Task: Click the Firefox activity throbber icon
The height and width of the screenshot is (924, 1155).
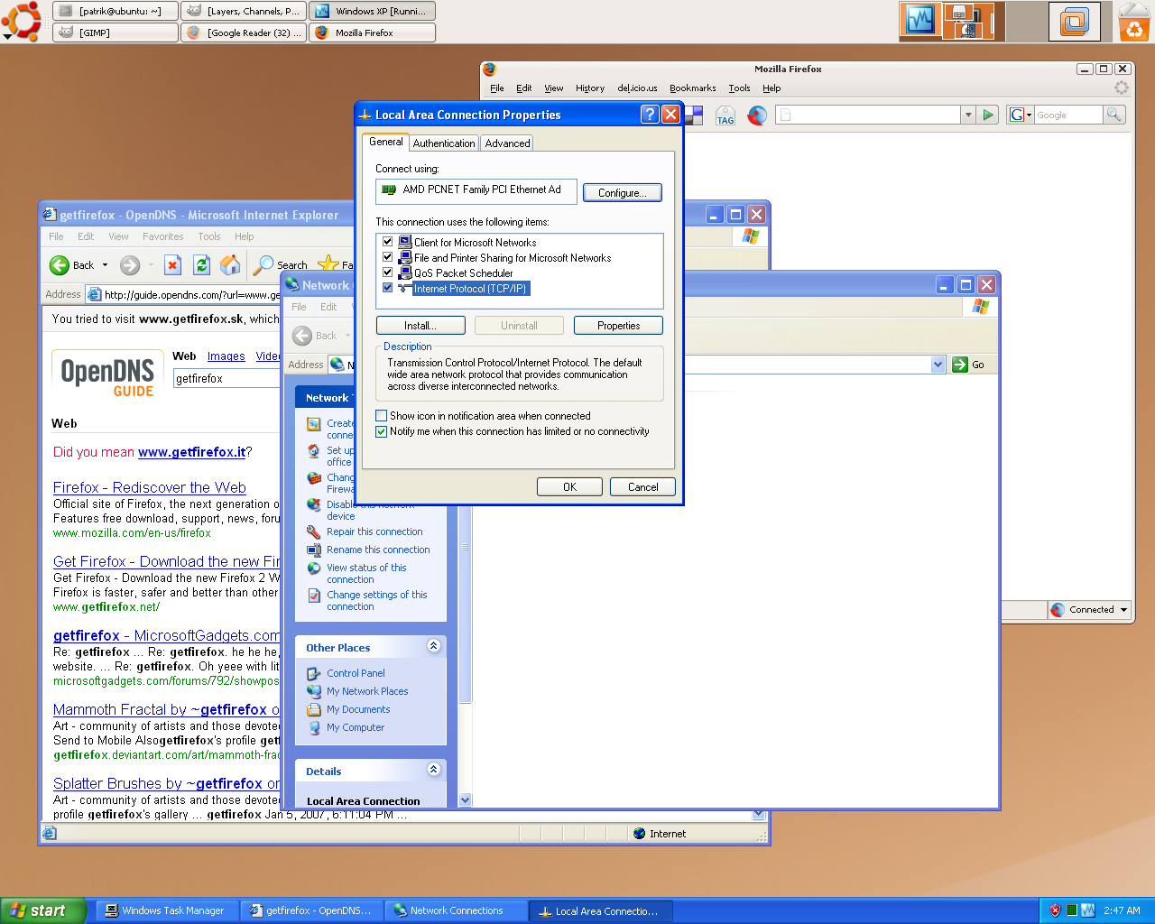Action: click(1122, 88)
